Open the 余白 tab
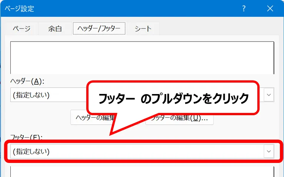 click(x=55, y=29)
